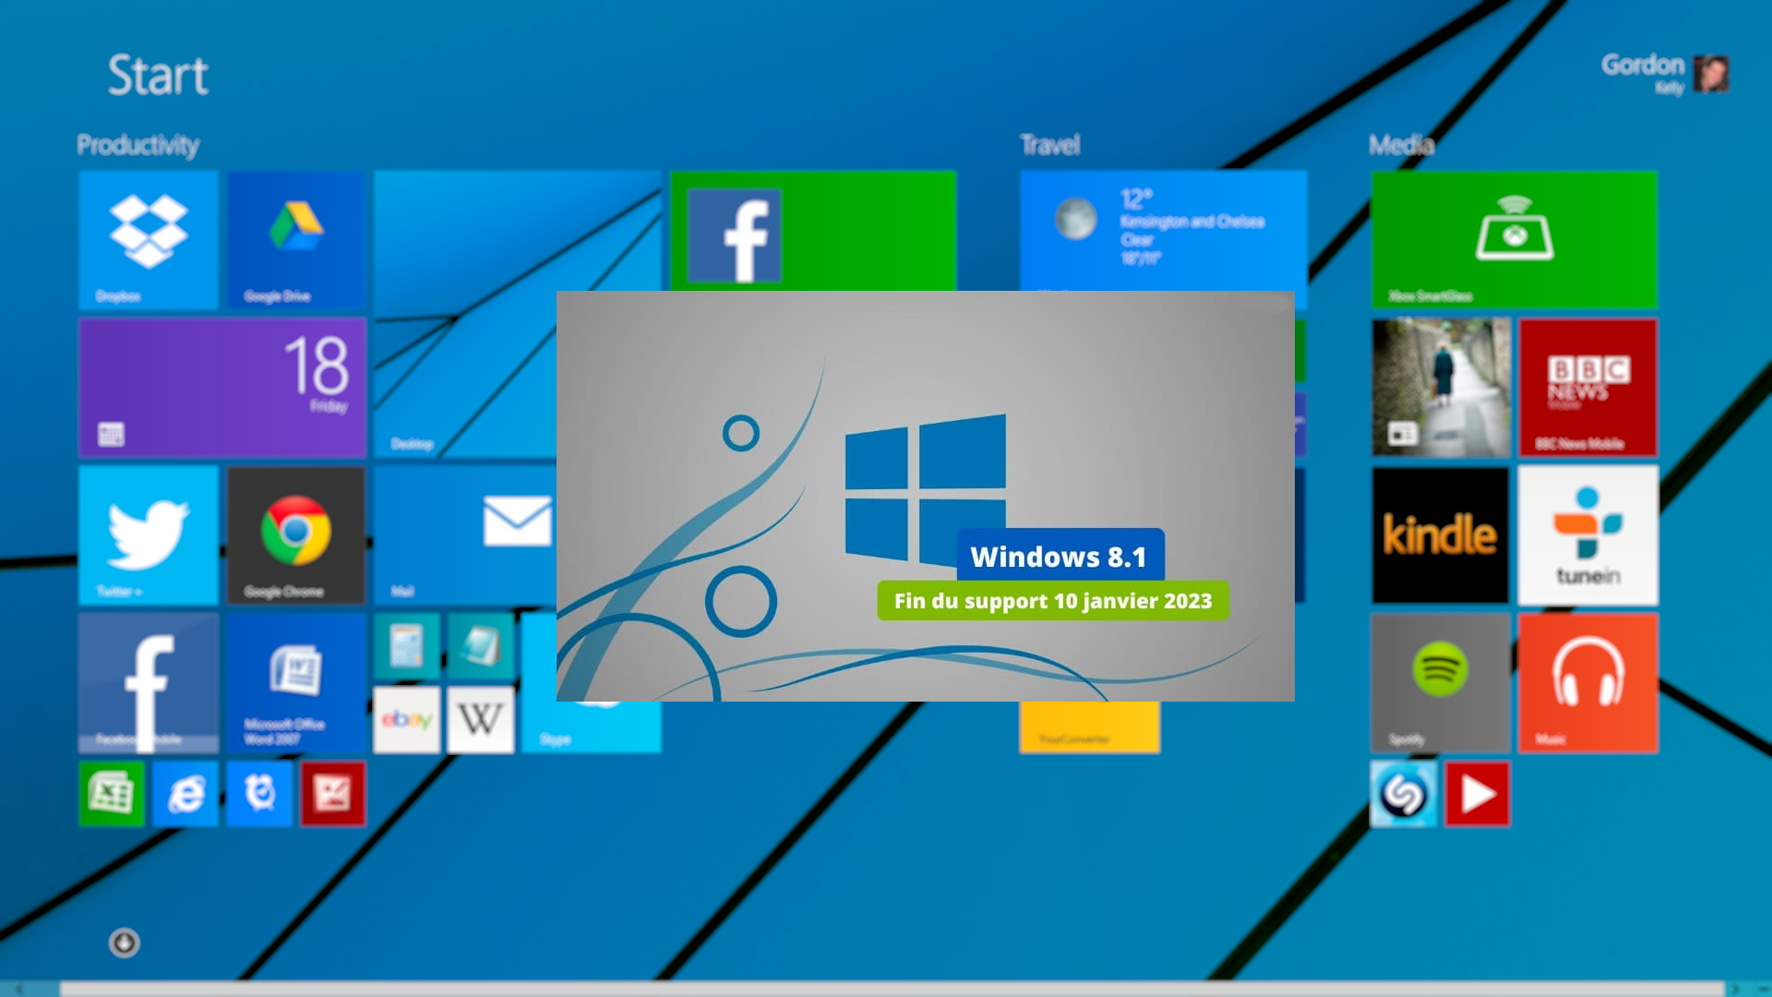Click the Productivity group heading

click(x=138, y=145)
